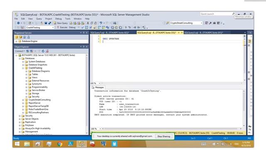Select the Synonyms folder

[x=37, y=84]
